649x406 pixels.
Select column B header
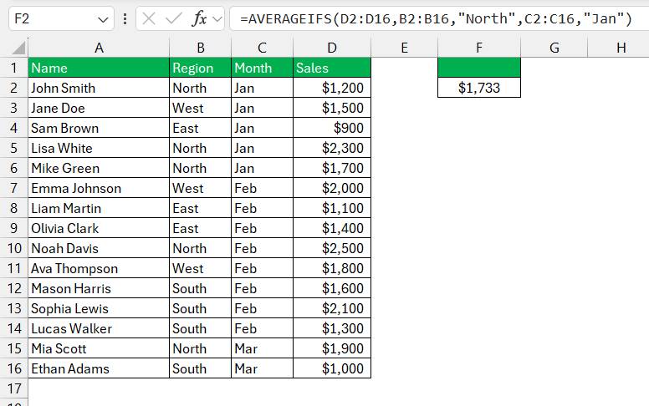(201, 48)
